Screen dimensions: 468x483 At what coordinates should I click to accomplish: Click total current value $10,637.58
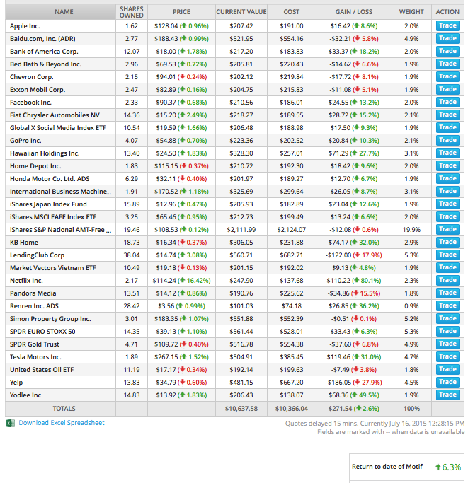(x=241, y=409)
